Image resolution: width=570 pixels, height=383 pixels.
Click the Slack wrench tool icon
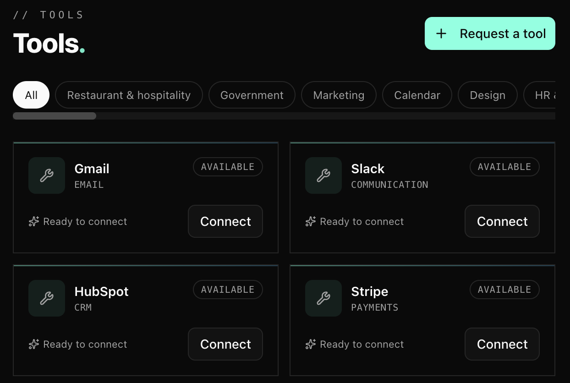pyautogui.click(x=323, y=175)
